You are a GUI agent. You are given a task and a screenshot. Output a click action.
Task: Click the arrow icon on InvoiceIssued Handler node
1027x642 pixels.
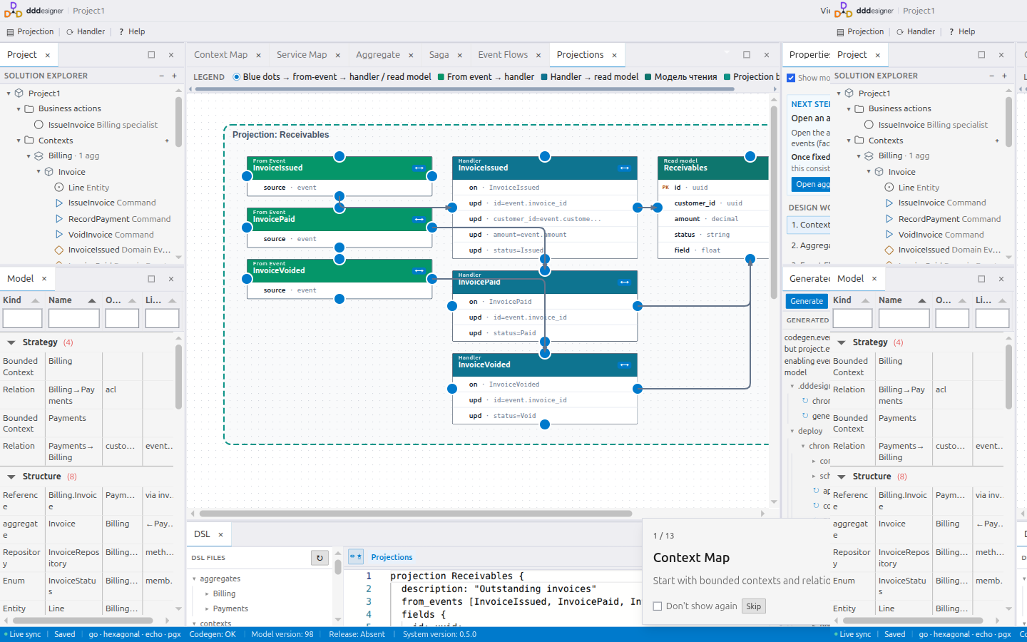click(x=624, y=168)
